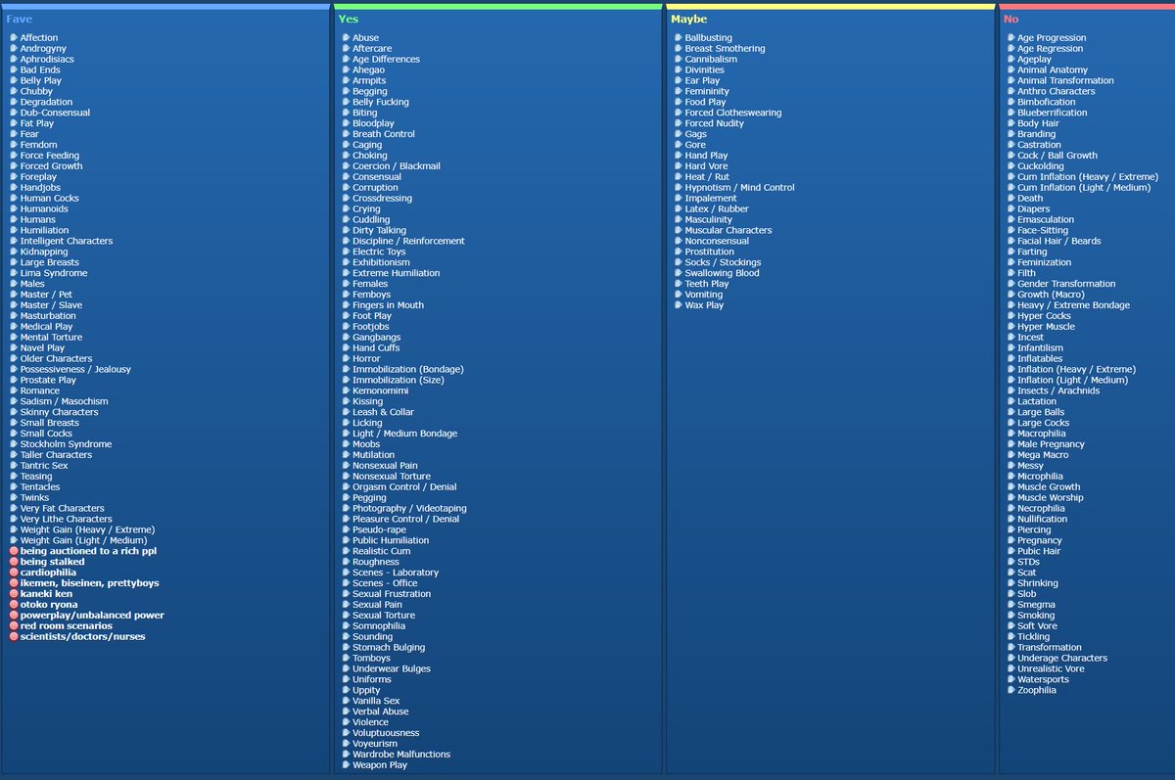The height and width of the screenshot is (780, 1175).
Task: Select the Foreplay entry
Action: tap(39, 177)
